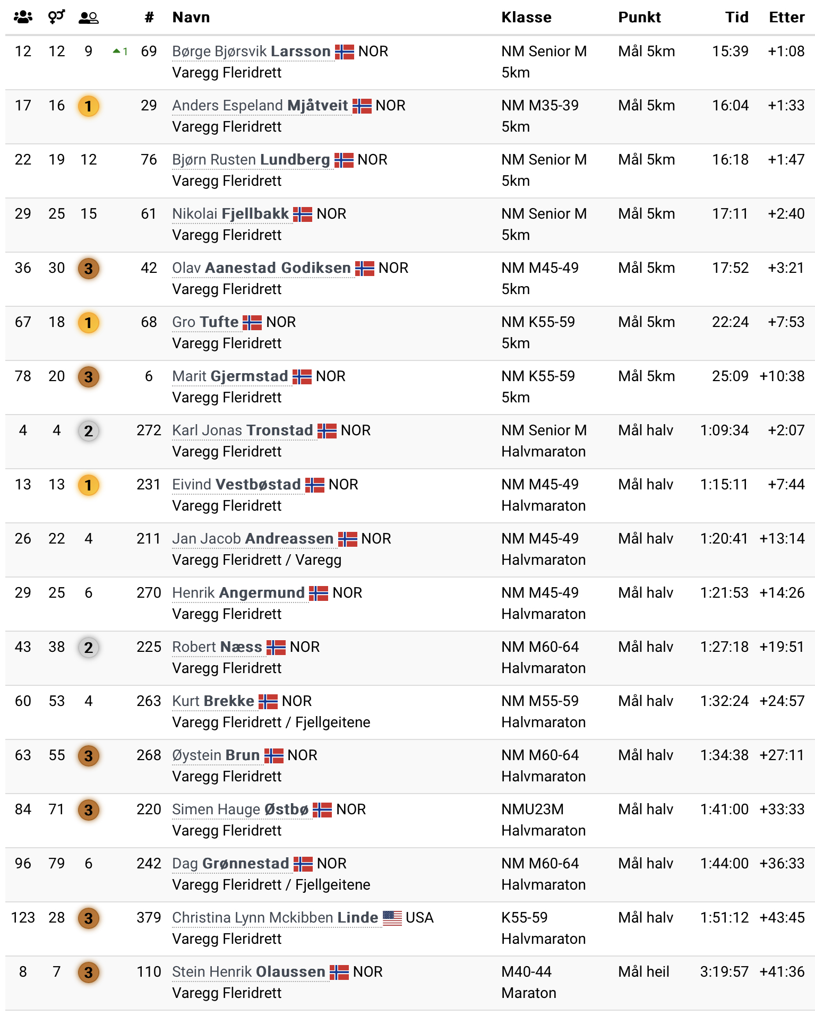Click gold medal badge beside Eivind Vestbøstad
Image resolution: width=815 pixels, height=1016 pixels.
[x=89, y=485]
